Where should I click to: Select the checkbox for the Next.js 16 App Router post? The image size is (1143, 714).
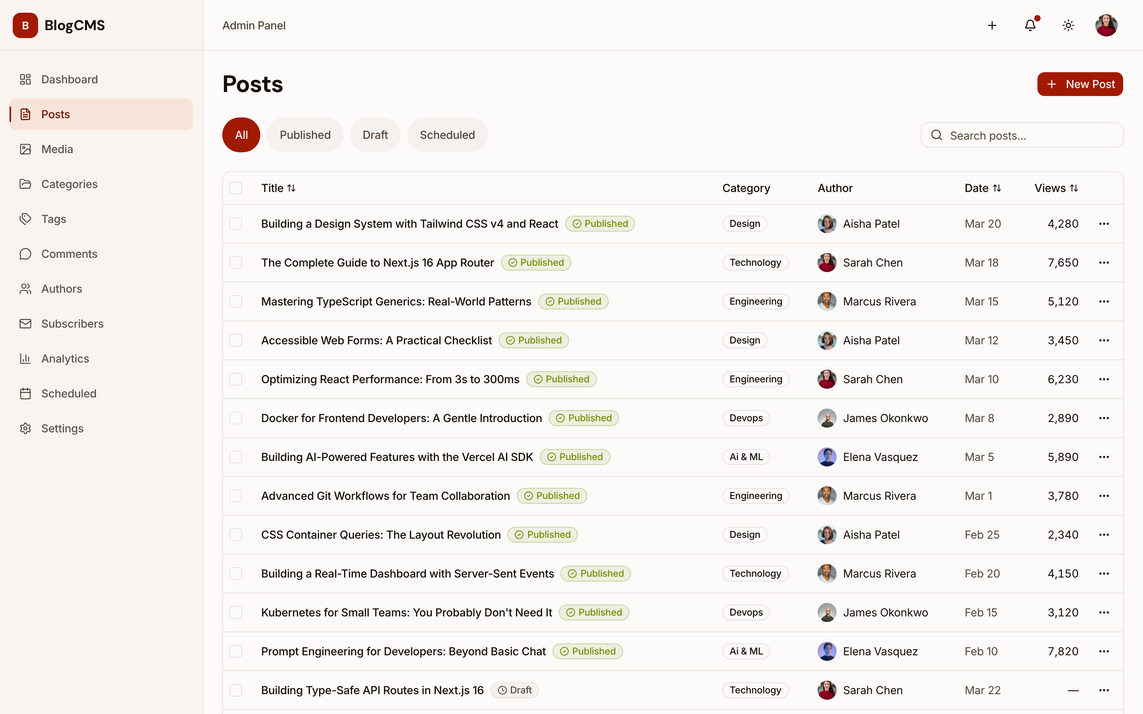pyautogui.click(x=236, y=262)
